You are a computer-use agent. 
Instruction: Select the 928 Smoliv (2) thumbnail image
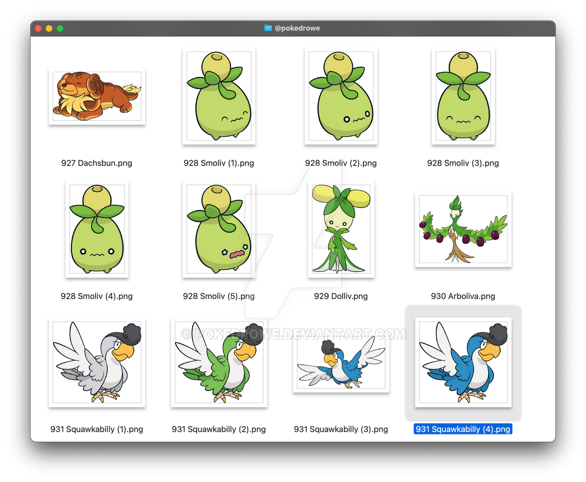(341, 96)
